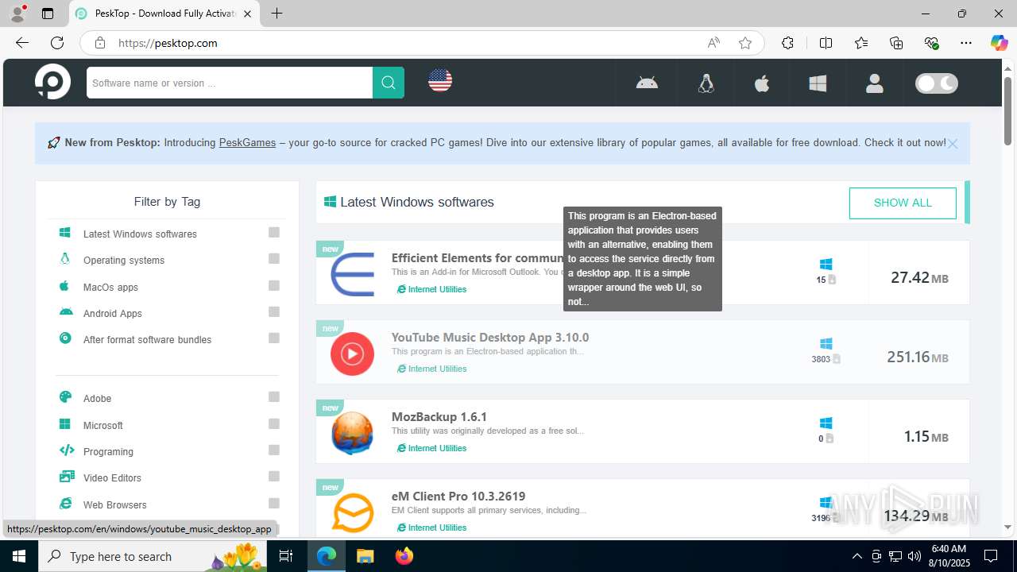Image resolution: width=1017 pixels, height=572 pixels.
Task: Check the Web Browsers filter box
Action: pos(274,503)
